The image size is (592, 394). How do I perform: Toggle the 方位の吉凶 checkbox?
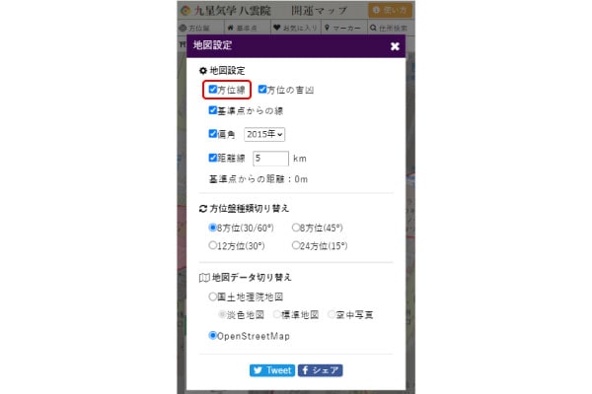pos(262,90)
